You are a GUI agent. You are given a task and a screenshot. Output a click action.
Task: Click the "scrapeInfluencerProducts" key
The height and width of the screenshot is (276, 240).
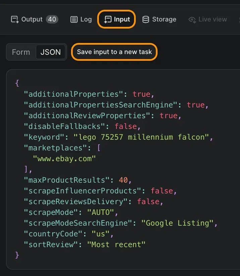82,191
